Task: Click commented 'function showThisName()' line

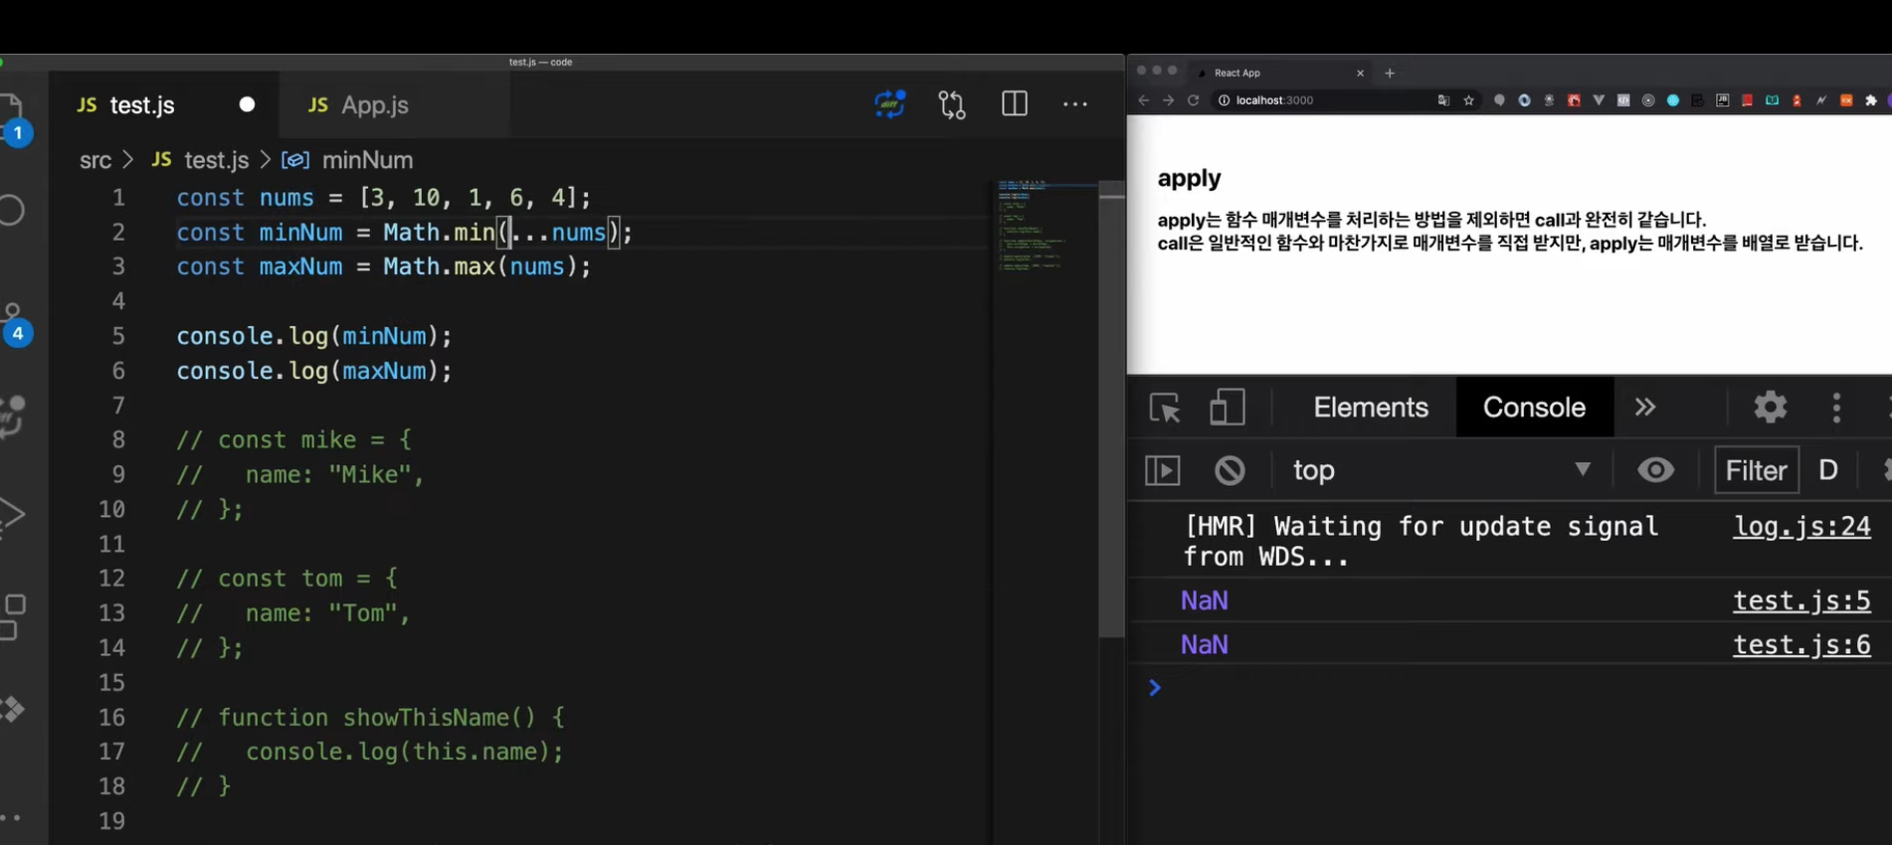Action: tap(370, 717)
